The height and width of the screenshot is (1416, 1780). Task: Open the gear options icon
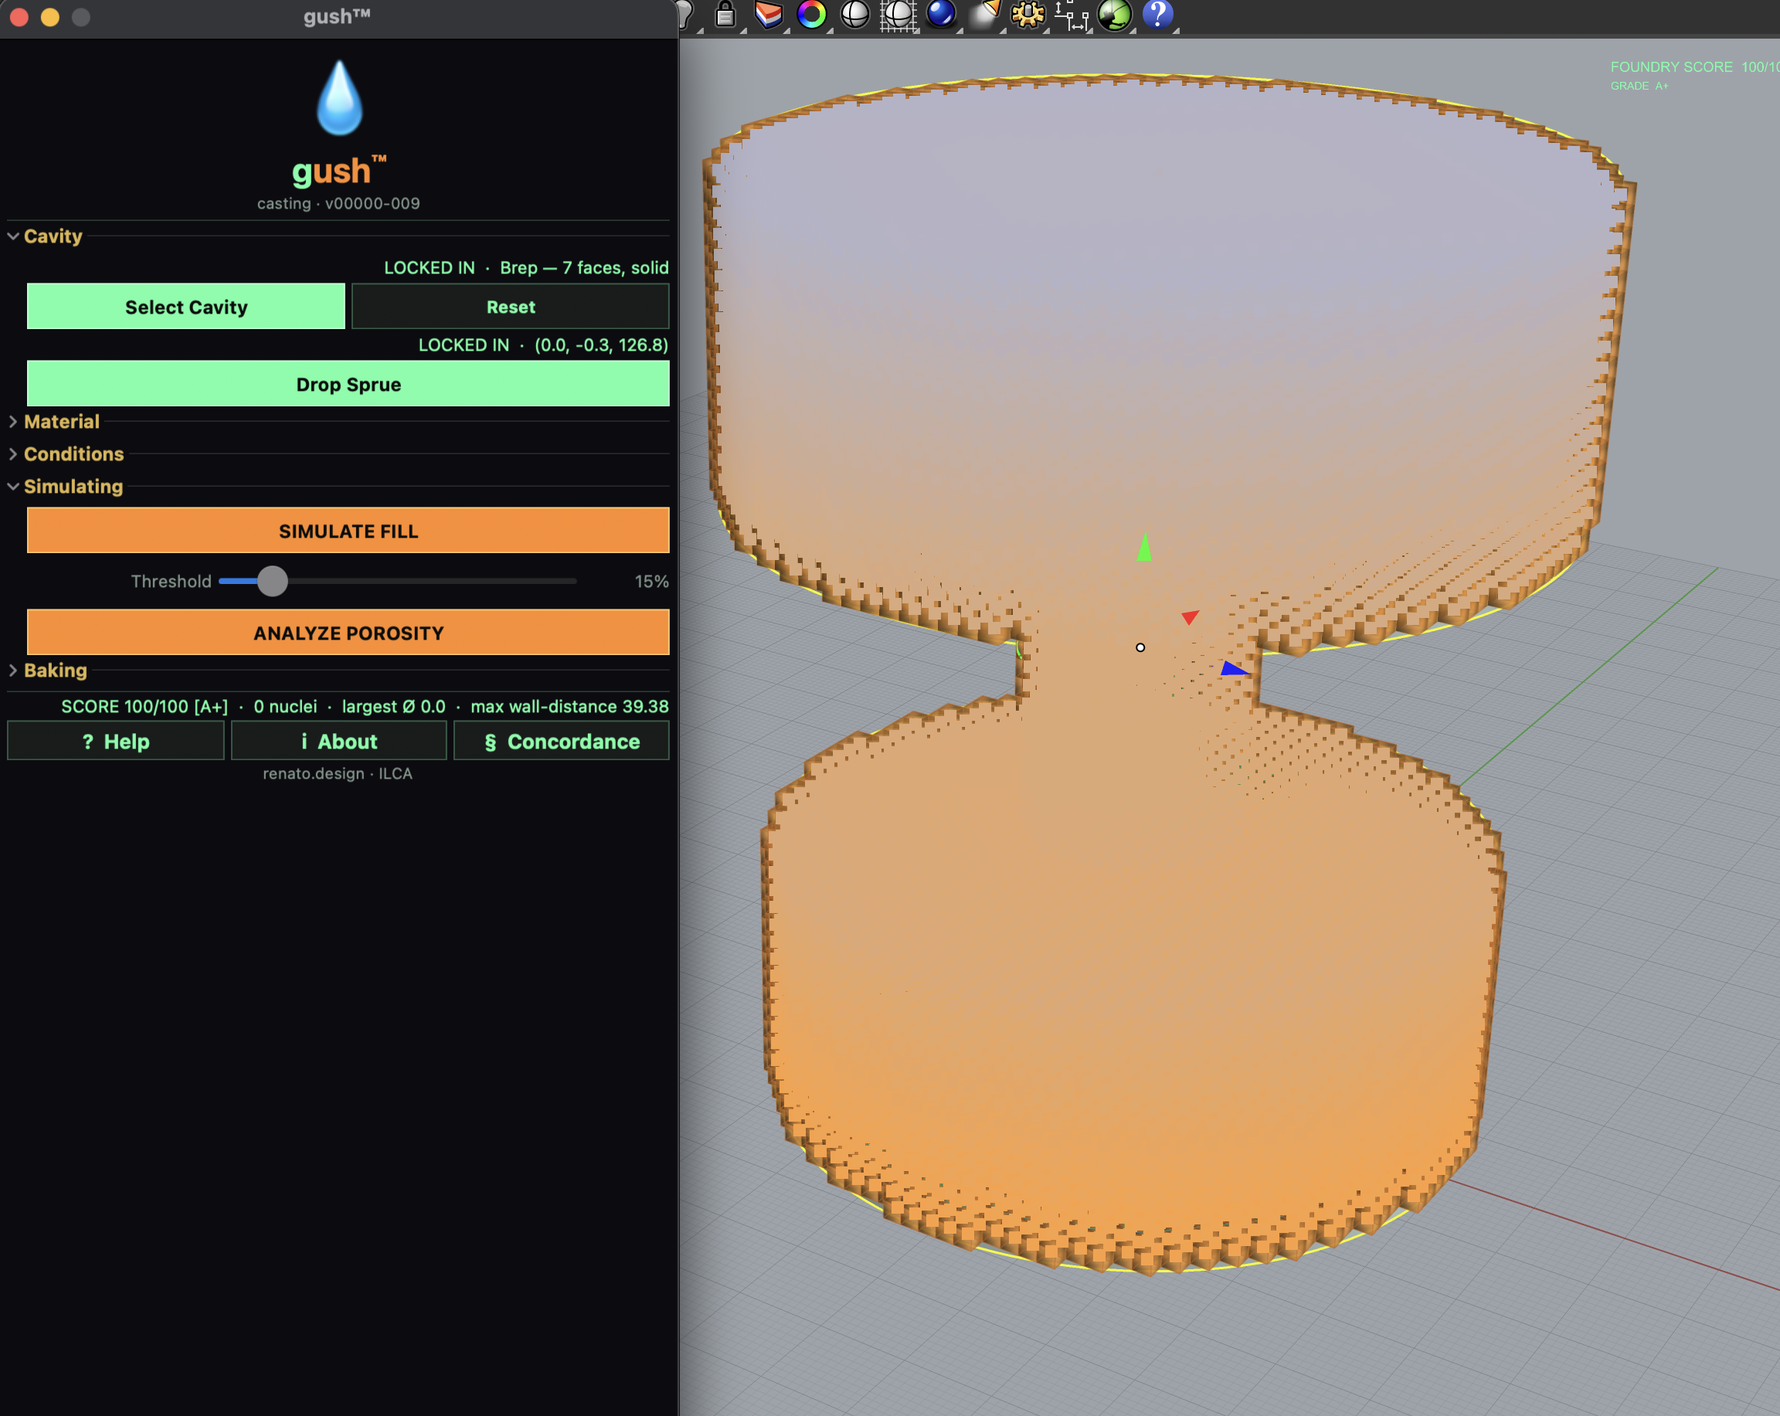(1028, 15)
